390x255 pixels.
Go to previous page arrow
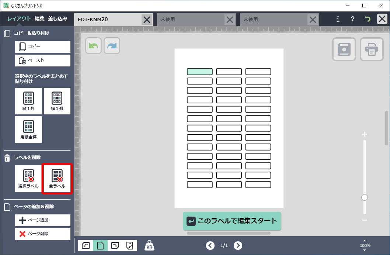pos(210,245)
